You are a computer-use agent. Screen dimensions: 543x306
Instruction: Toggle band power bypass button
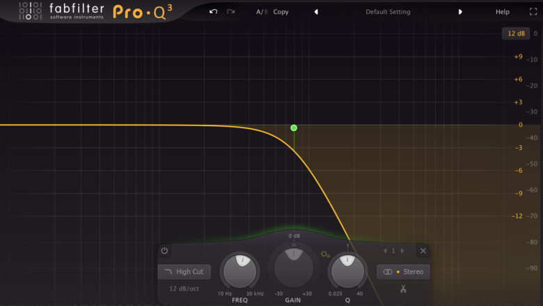point(164,250)
